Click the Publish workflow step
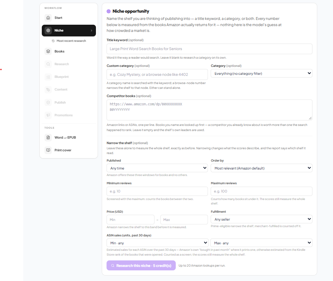333x281 pixels. point(69,103)
